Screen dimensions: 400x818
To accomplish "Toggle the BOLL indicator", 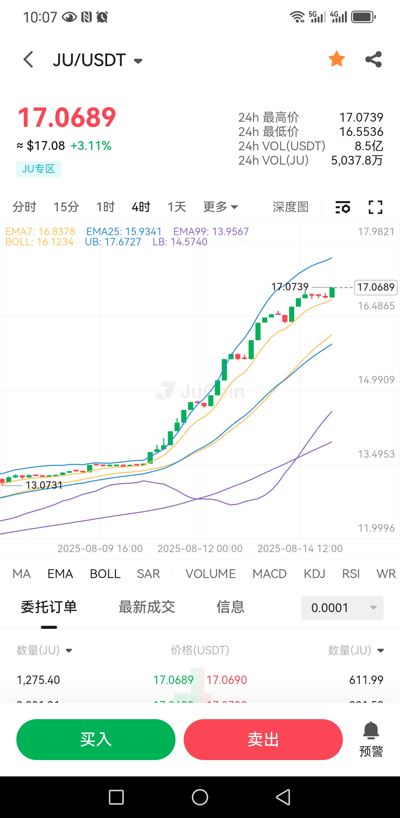I will (x=105, y=574).
